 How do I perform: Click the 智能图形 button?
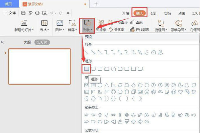[118, 22]
